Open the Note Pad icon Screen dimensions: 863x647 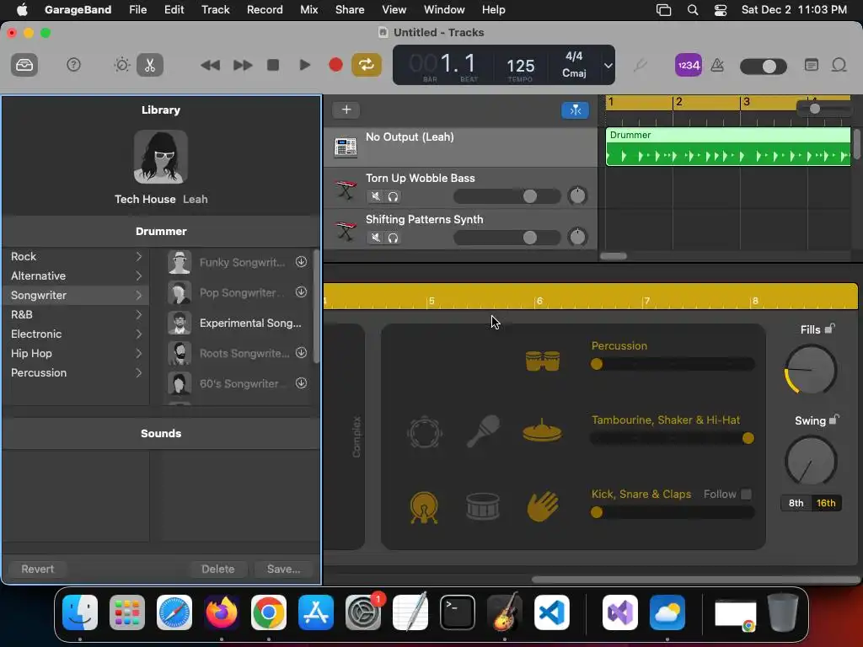coord(812,65)
